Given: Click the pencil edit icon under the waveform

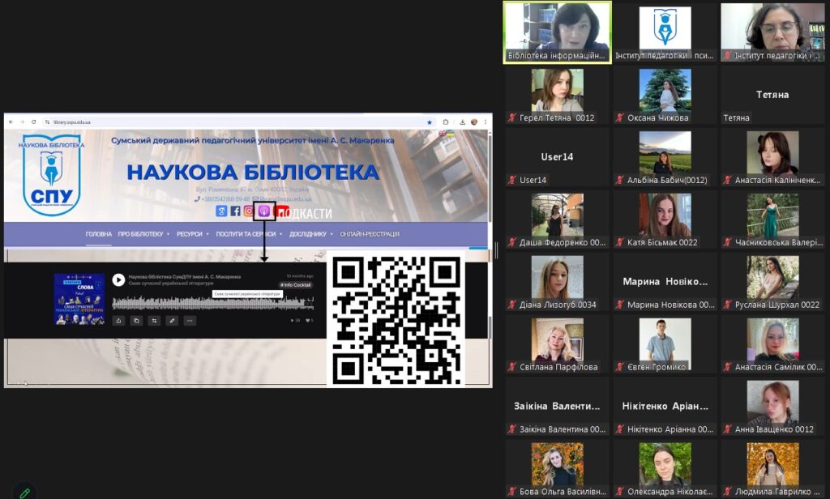Looking at the screenshot, I should pyautogui.click(x=172, y=320).
